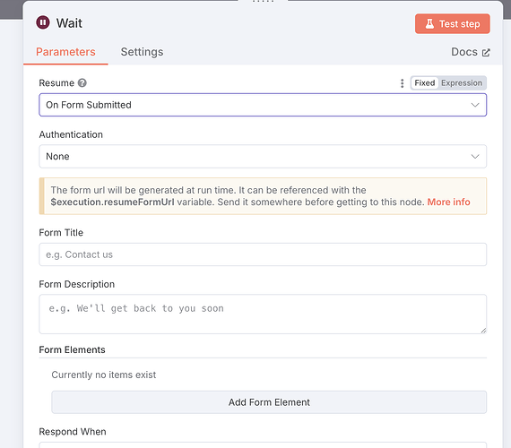The height and width of the screenshot is (448, 511).
Task: Click the Add Form Element button
Action: pos(269,402)
